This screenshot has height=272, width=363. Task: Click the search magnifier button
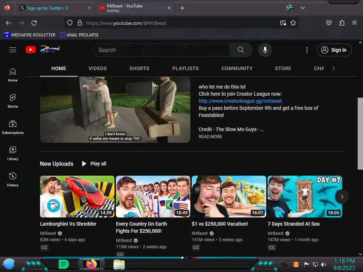point(241,50)
